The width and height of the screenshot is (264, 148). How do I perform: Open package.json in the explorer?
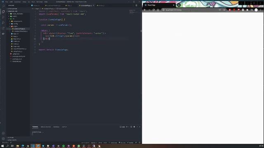click(x=17, y=59)
